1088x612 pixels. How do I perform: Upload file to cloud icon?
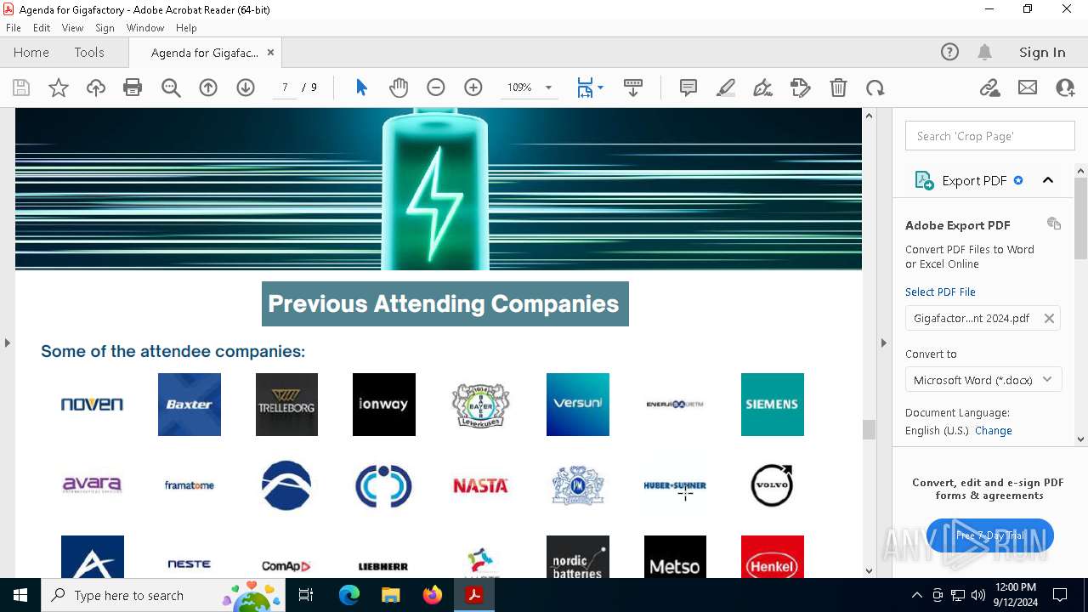coord(96,88)
